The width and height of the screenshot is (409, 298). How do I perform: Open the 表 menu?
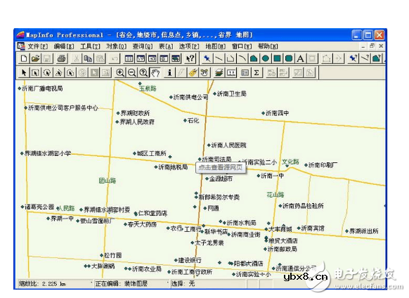pos(166,46)
